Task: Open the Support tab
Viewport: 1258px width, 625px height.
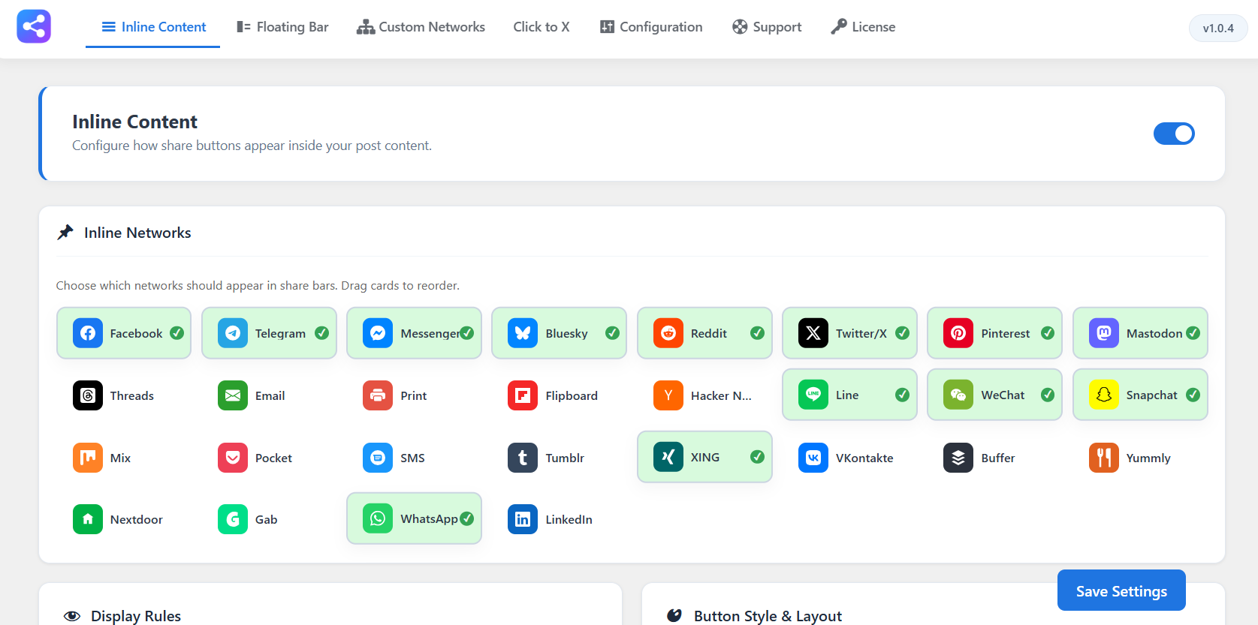Action: (x=767, y=27)
